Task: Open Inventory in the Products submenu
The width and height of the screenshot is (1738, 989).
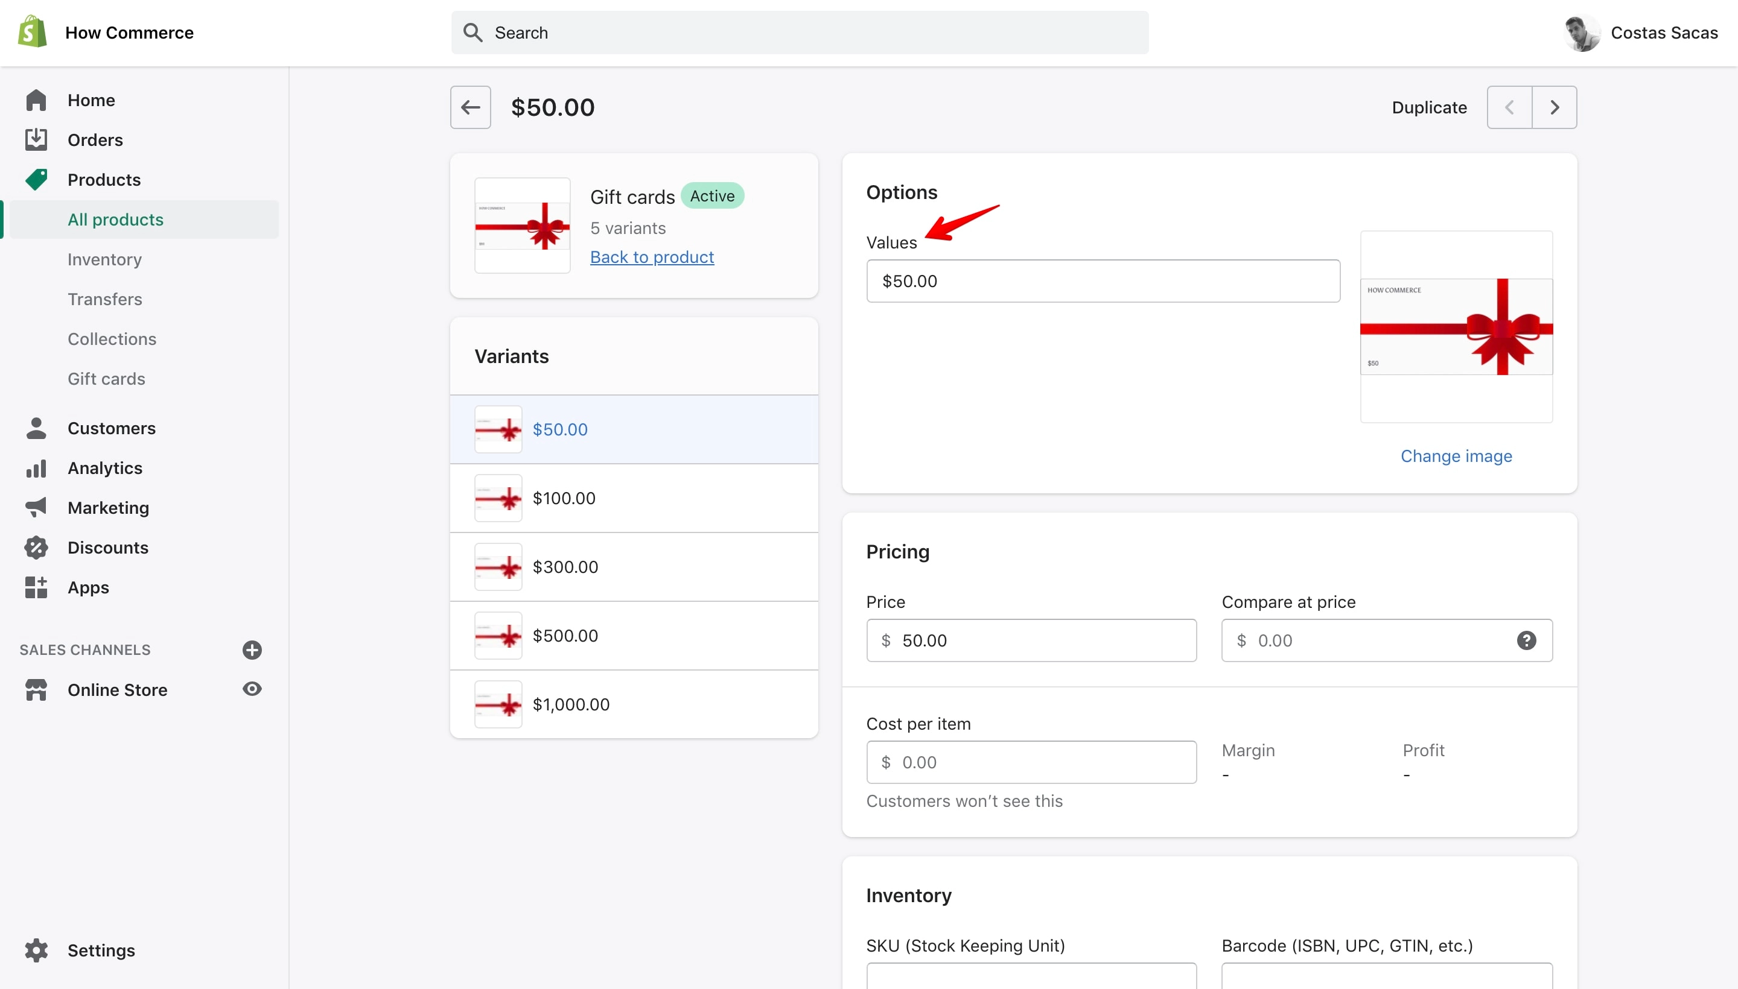Action: coord(104,259)
